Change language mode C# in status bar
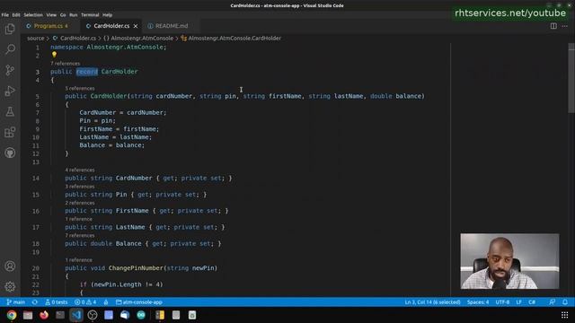Screen dimensions: 575x323 pos(532,302)
